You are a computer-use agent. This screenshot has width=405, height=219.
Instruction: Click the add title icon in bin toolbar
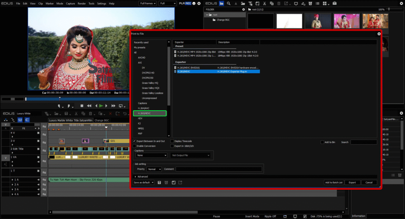250,3
